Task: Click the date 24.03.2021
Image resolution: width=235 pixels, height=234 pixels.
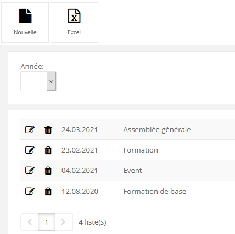Action: [80, 130]
